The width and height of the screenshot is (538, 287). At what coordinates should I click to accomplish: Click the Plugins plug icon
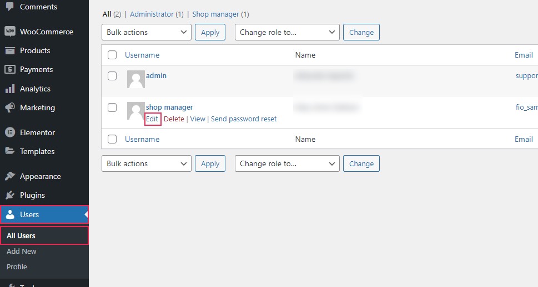point(10,195)
